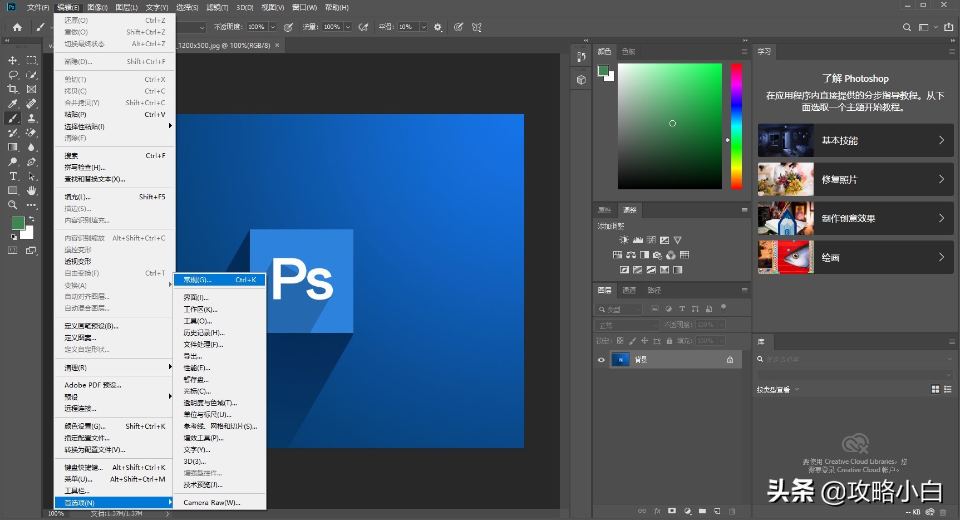Switch to the 通道 tab
The height and width of the screenshot is (520, 960).
(629, 290)
